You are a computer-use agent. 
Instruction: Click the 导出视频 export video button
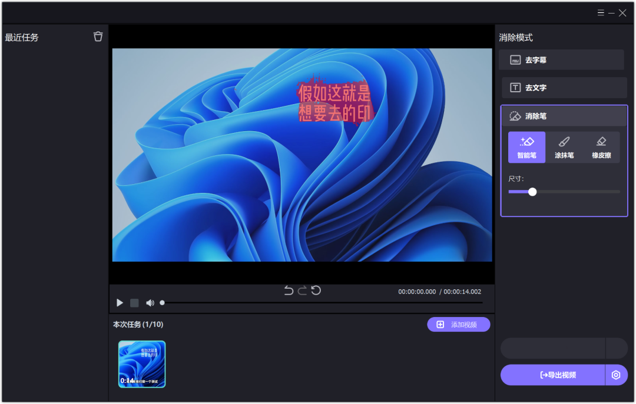coord(553,375)
